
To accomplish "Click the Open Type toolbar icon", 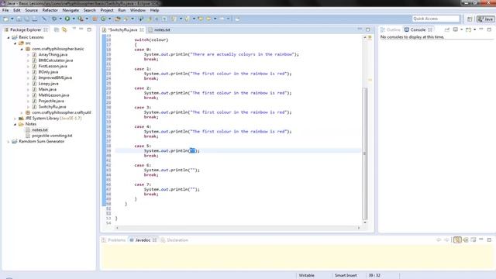I will tap(118, 19).
